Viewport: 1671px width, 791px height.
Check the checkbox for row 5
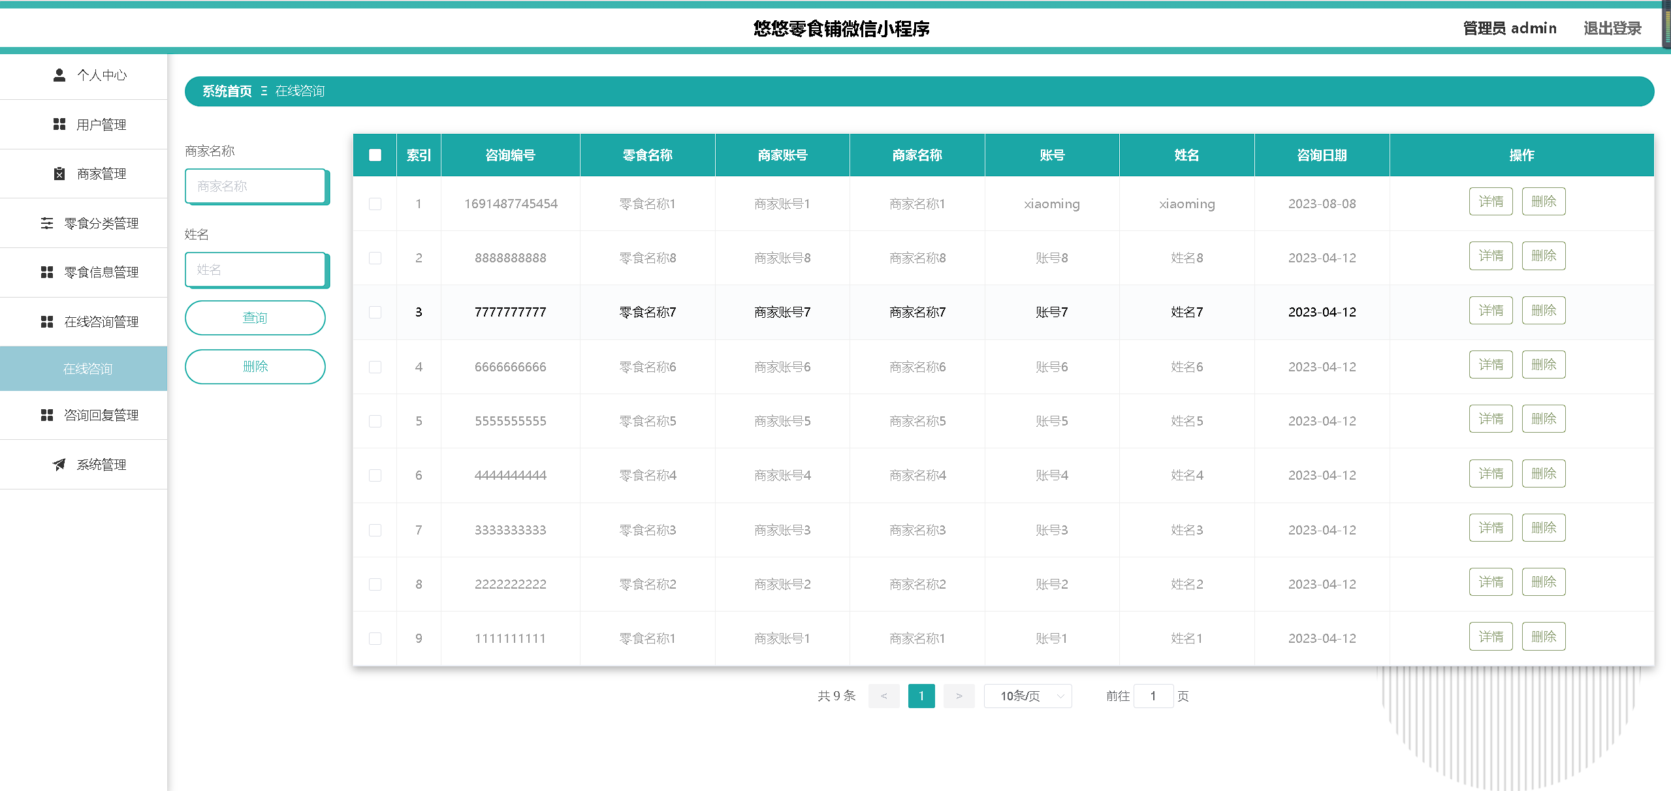[x=375, y=421]
